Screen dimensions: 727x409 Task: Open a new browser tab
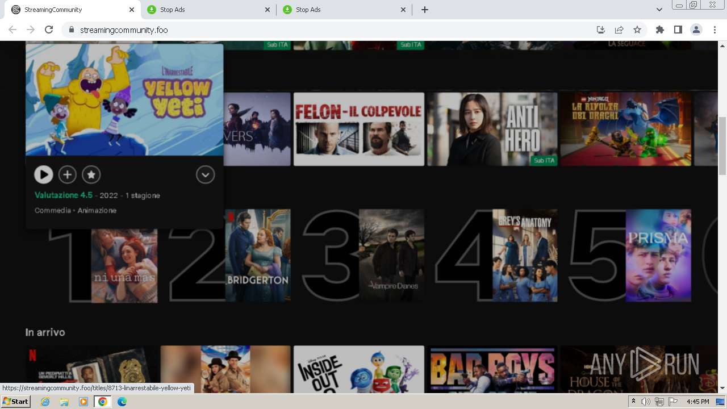[x=425, y=10]
